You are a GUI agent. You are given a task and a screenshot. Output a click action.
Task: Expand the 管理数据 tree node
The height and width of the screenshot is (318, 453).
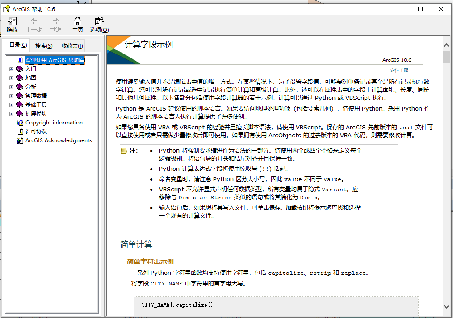[11, 96]
